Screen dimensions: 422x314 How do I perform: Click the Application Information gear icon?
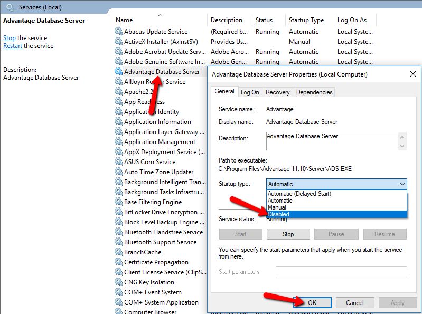coord(118,121)
